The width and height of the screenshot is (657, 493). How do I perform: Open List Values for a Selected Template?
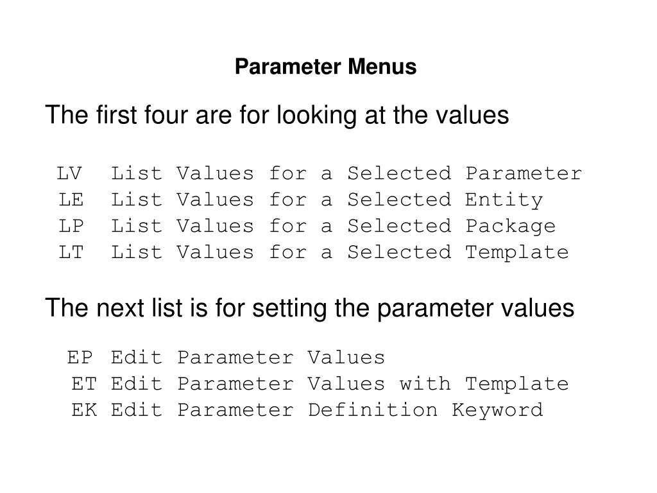click(340, 253)
